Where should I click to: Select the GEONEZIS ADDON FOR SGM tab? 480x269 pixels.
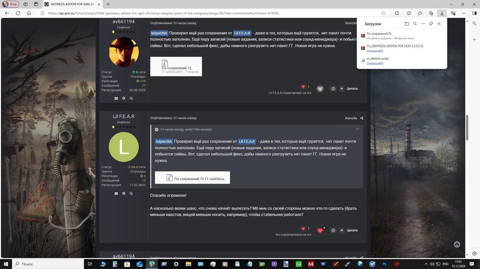[72, 4]
